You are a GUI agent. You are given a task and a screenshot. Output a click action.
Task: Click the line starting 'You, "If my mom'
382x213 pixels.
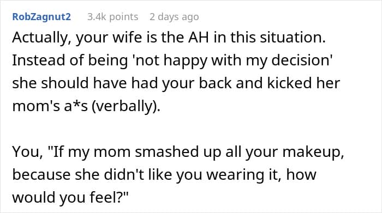point(178,152)
